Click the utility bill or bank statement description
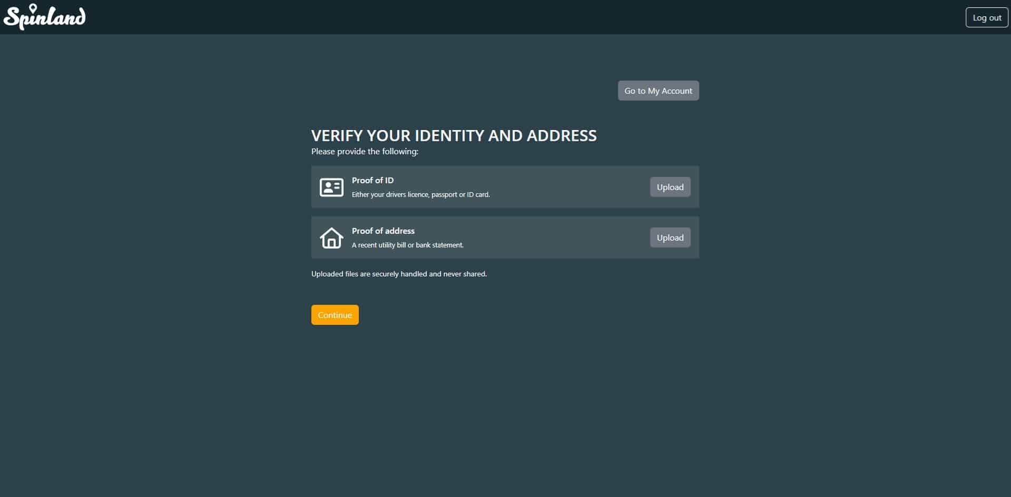The image size is (1011, 497). click(407, 245)
